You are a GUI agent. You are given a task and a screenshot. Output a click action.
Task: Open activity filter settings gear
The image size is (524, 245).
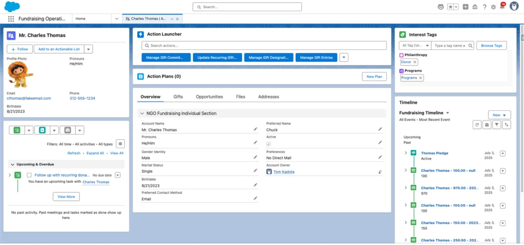coord(120,144)
